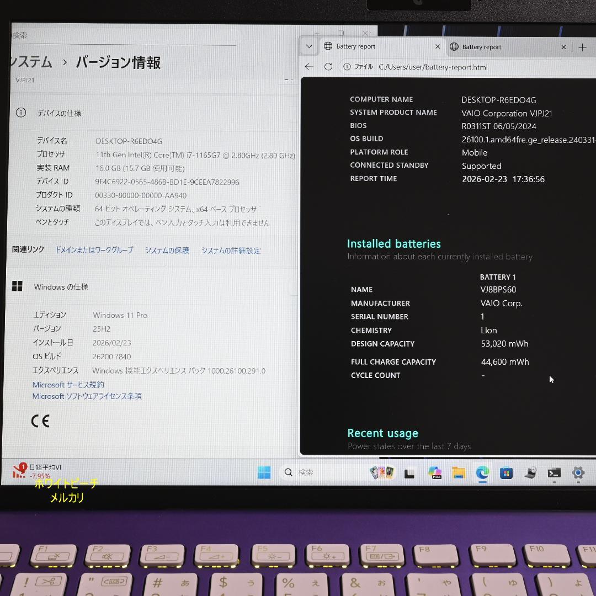Viewport: 596px width, 596px height.
Task: Open the tab search chevron in Edge
Action: 308,46
